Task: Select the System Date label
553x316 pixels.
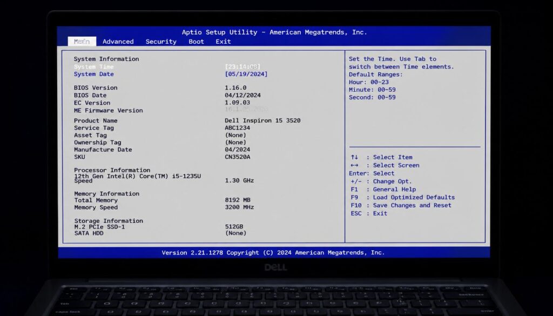Action: coord(94,74)
